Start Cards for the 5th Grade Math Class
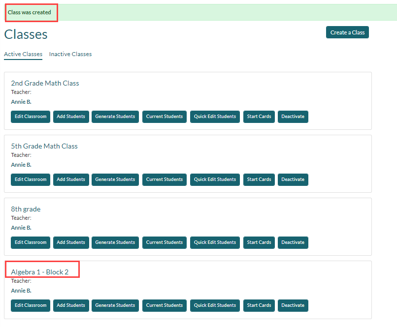Viewport: 397px width, 327px height. click(259, 179)
